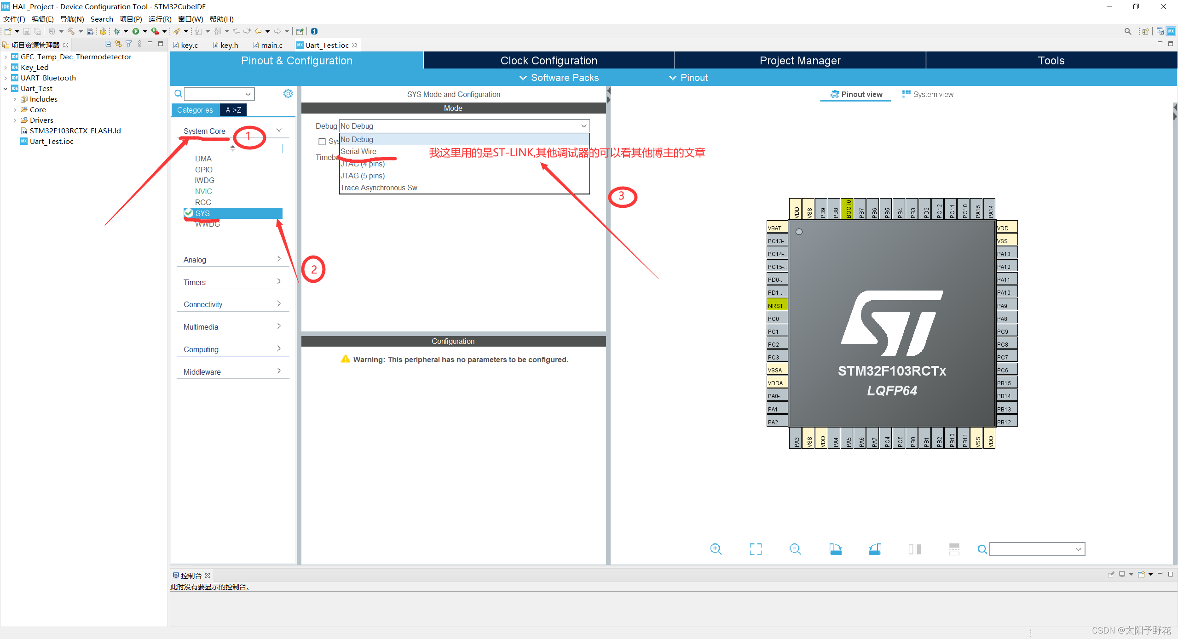Open the Search menu in the menu bar

pos(102,19)
